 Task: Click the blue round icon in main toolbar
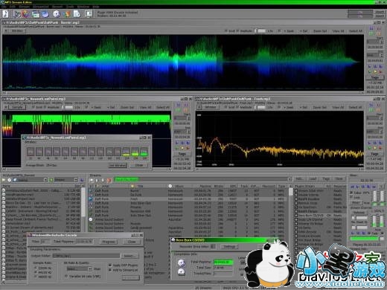[45, 14]
